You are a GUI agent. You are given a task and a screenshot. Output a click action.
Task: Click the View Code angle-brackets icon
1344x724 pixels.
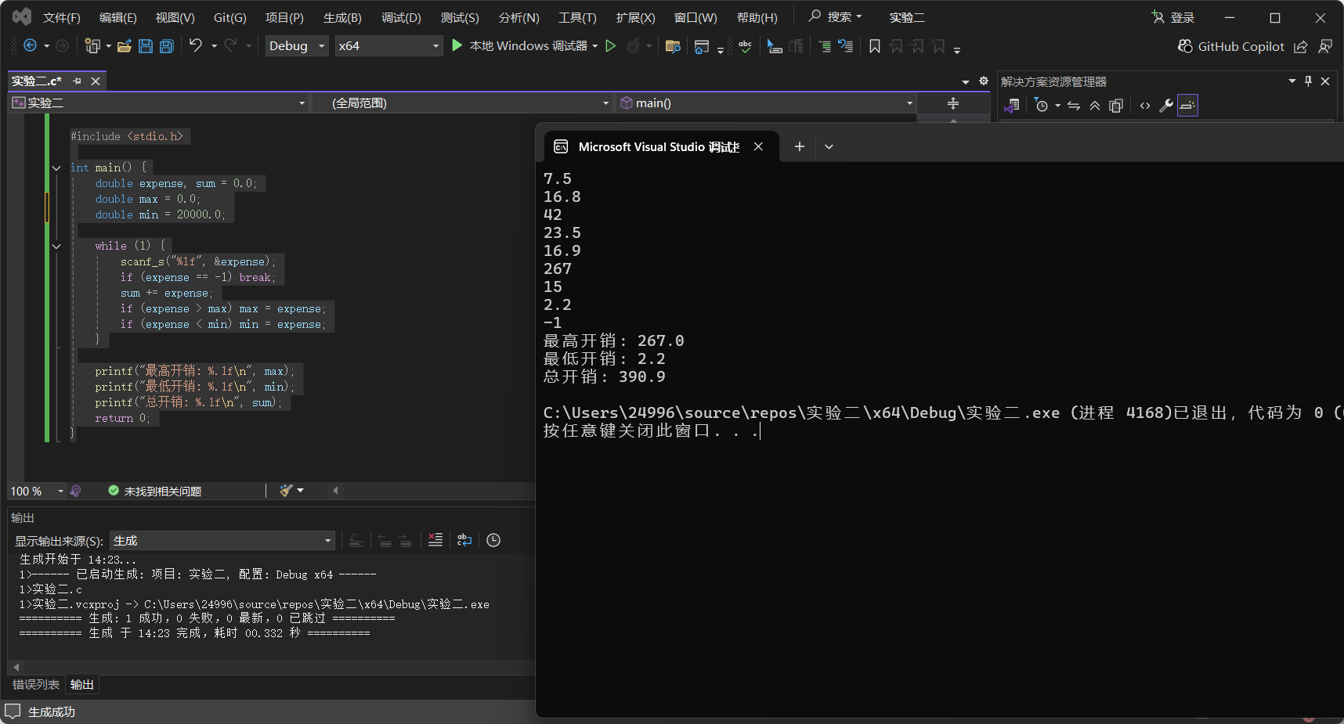pos(1145,106)
